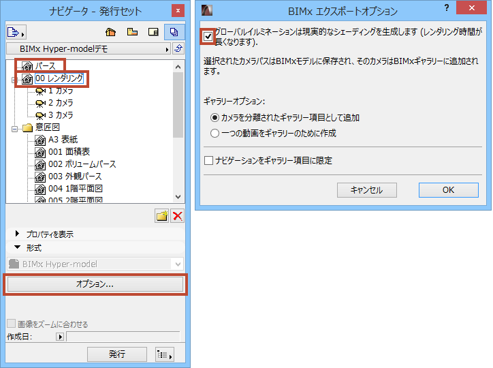The width and height of the screenshot is (493, 368).
Task: Click the 意匠図 folder icon
Action: (28, 127)
